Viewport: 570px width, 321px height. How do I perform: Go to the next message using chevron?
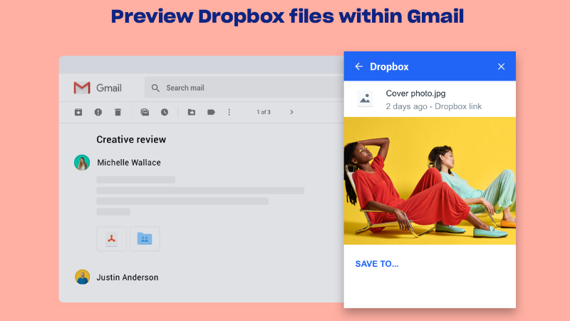pos(291,112)
